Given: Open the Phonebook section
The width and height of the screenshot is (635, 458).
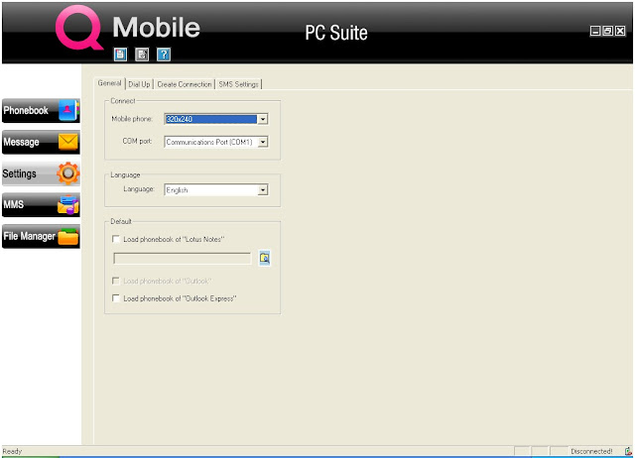Looking at the screenshot, I should (x=41, y=110).
